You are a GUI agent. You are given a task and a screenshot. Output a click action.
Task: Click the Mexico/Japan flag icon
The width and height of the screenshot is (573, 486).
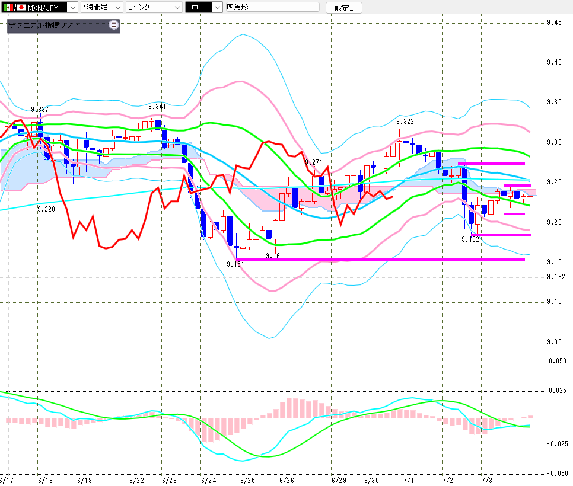15,7
